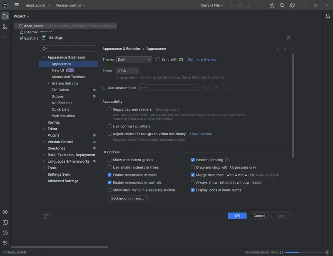
Task: Click the indexing progress bar
Action: click(299, 252)
